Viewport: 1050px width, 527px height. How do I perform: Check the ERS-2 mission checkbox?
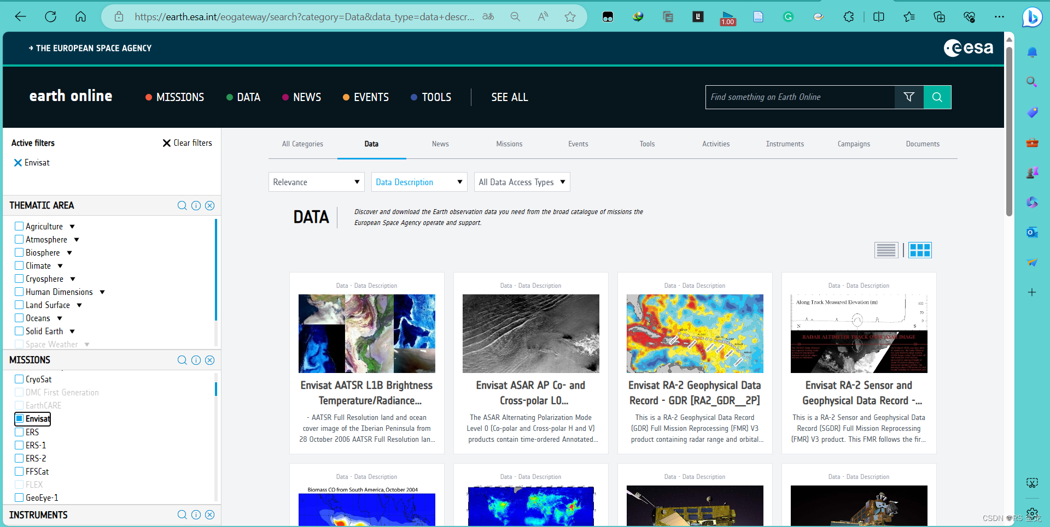pos(19,458)
